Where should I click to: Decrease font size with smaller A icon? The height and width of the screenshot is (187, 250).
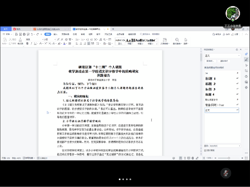pos(62,39)
